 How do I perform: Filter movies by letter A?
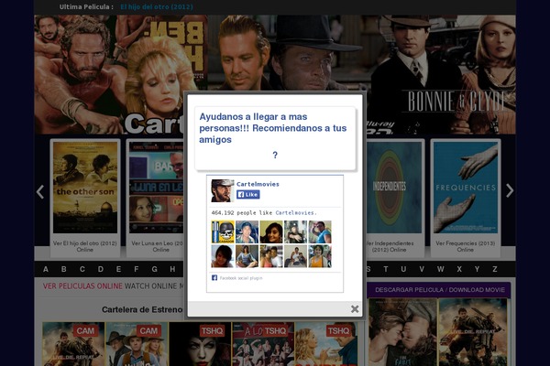(46, 269)
